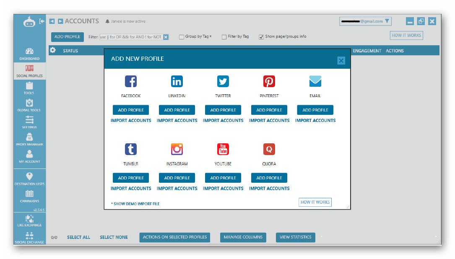Click Import Accounts under LinkedIn
The width and height of the screenshot is (455, 259).
177,120
